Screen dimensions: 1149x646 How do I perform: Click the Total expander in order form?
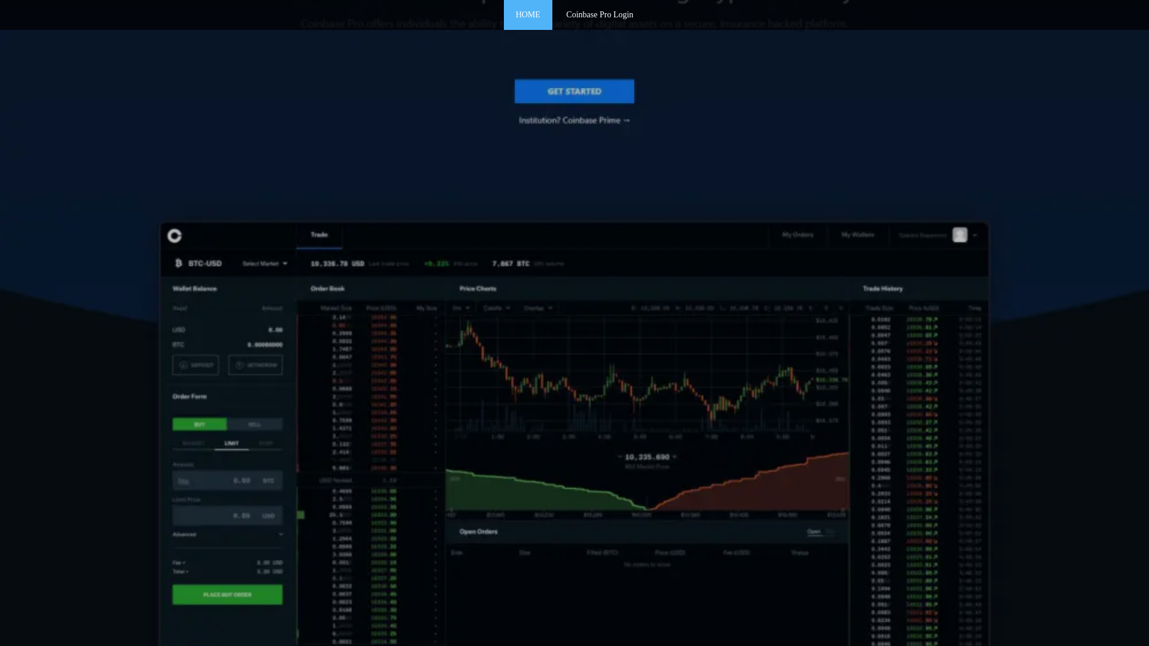[180, 571]
